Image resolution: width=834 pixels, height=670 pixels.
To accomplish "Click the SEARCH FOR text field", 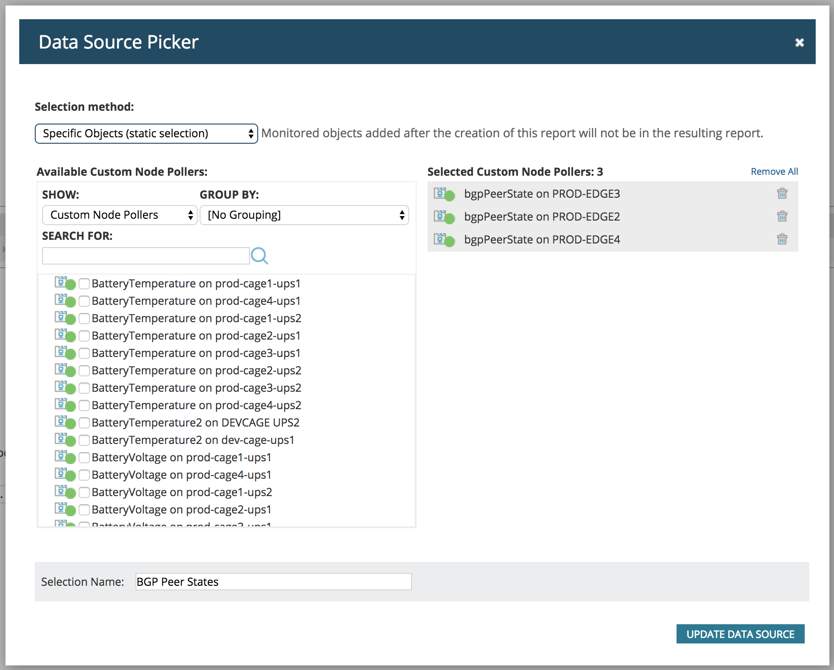I will click(x=146, y=256).
